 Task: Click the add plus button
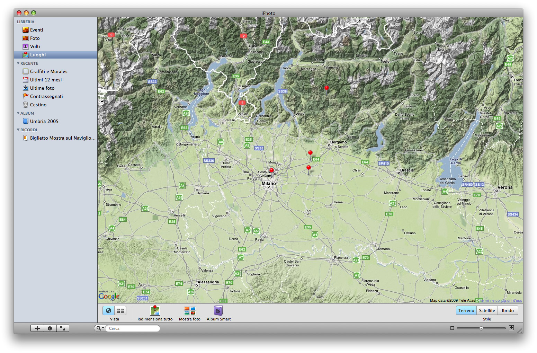(x=37, y=328)
